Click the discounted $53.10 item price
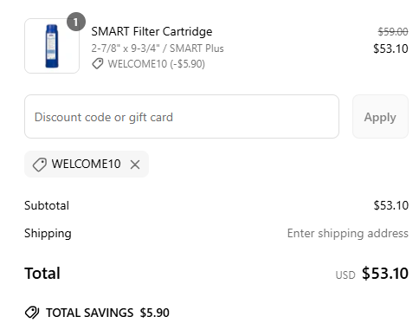Image resolution: width=419 pixels, height=323 pixels. (390, 48)
